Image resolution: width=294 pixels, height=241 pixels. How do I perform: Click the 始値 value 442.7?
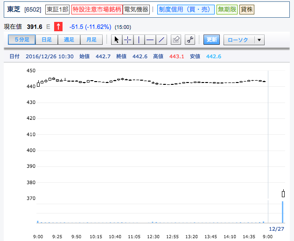[x=103, y=56]
